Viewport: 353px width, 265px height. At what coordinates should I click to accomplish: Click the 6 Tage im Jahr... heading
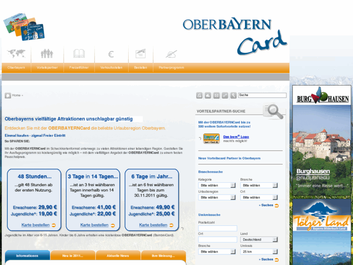click(151, 177)
